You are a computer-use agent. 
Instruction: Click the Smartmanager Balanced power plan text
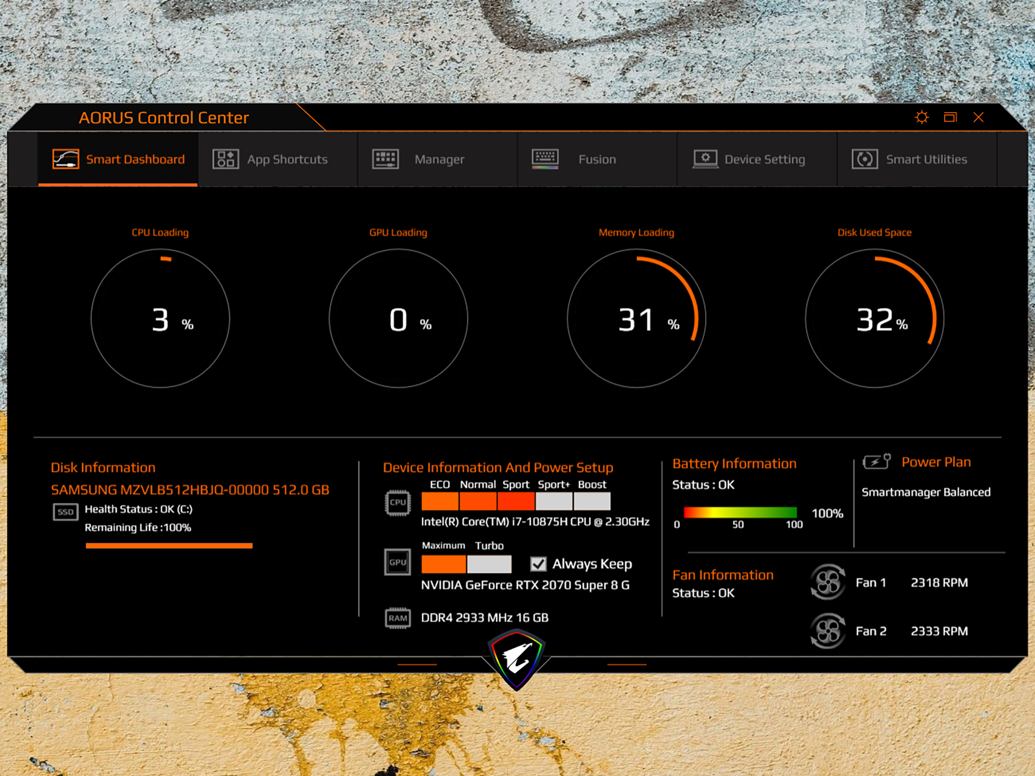click(926, 492)
